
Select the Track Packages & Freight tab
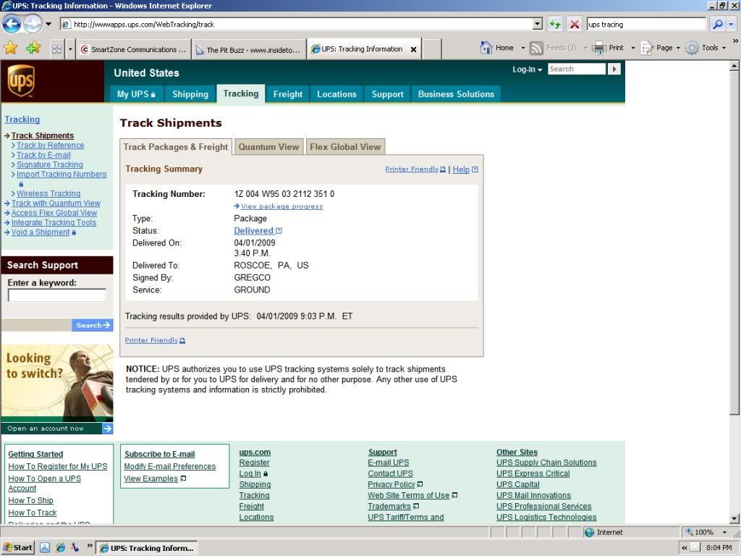pos(176,147)
